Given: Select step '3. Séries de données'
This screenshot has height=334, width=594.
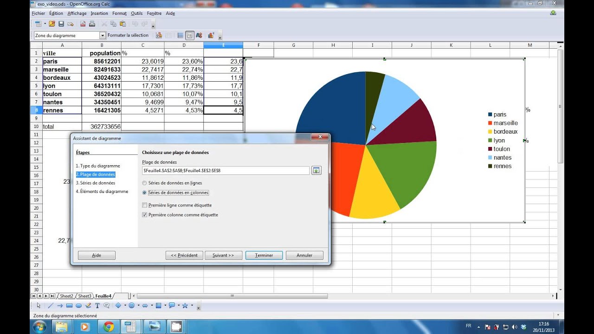Looking at the screenshot, I should pyautogui.click(x=96, y=183).
